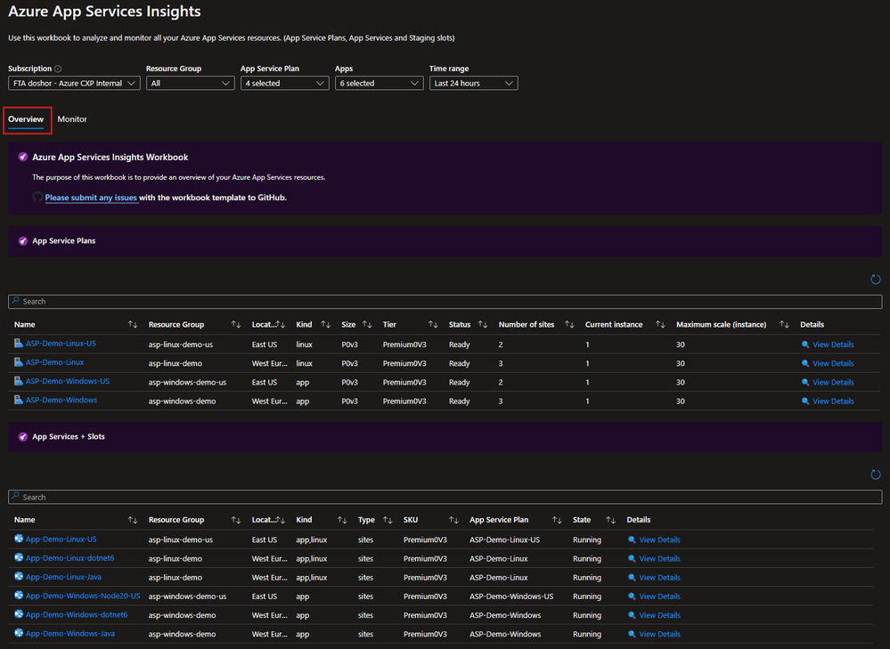Open the App-Demo-Windows-dotnet6 app
Viewport: 890px width, 649px height.
point(77,614)
